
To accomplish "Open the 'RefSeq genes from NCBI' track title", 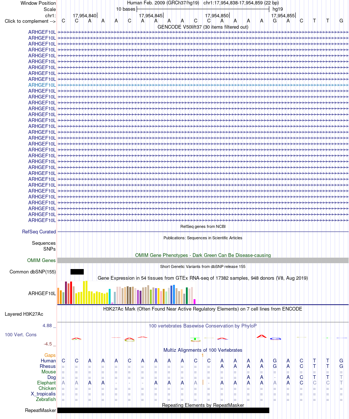I will point(203,226).
